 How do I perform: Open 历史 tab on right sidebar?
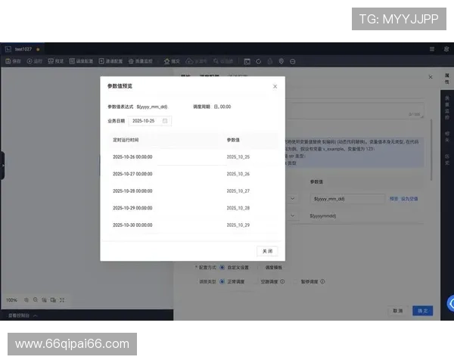pyautogui.click(x=447, y=160)
